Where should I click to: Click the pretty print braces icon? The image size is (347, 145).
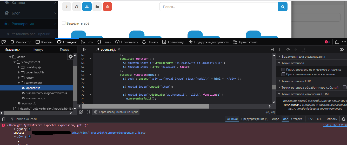coord(88,112)
